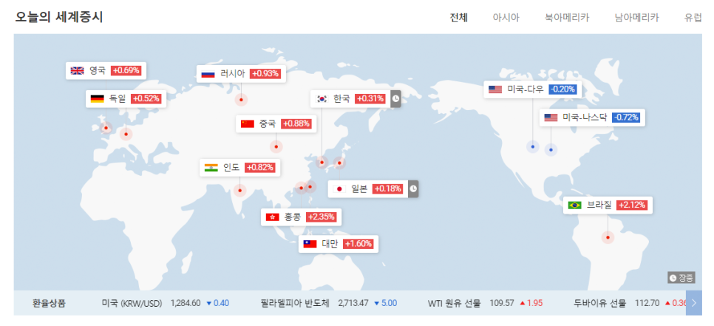Click the -0.72% Nasdaq change badge
This screenshot has height=326, width=714.
coord(626,118)
